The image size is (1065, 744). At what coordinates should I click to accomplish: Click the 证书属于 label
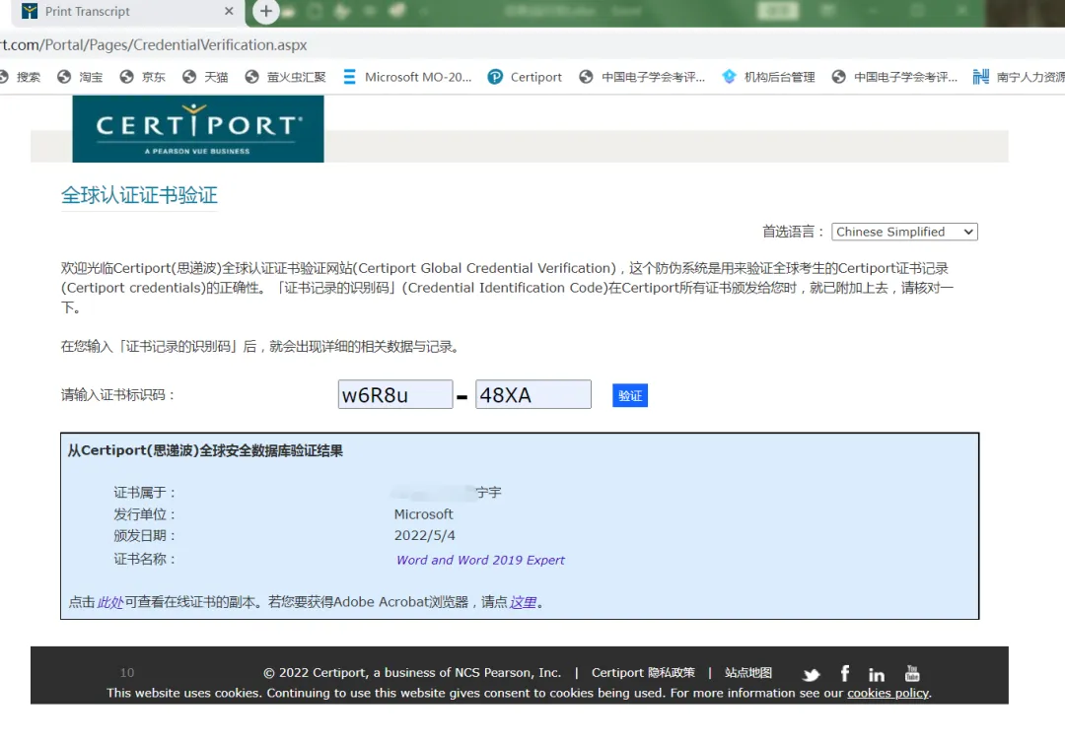point(144,493)
